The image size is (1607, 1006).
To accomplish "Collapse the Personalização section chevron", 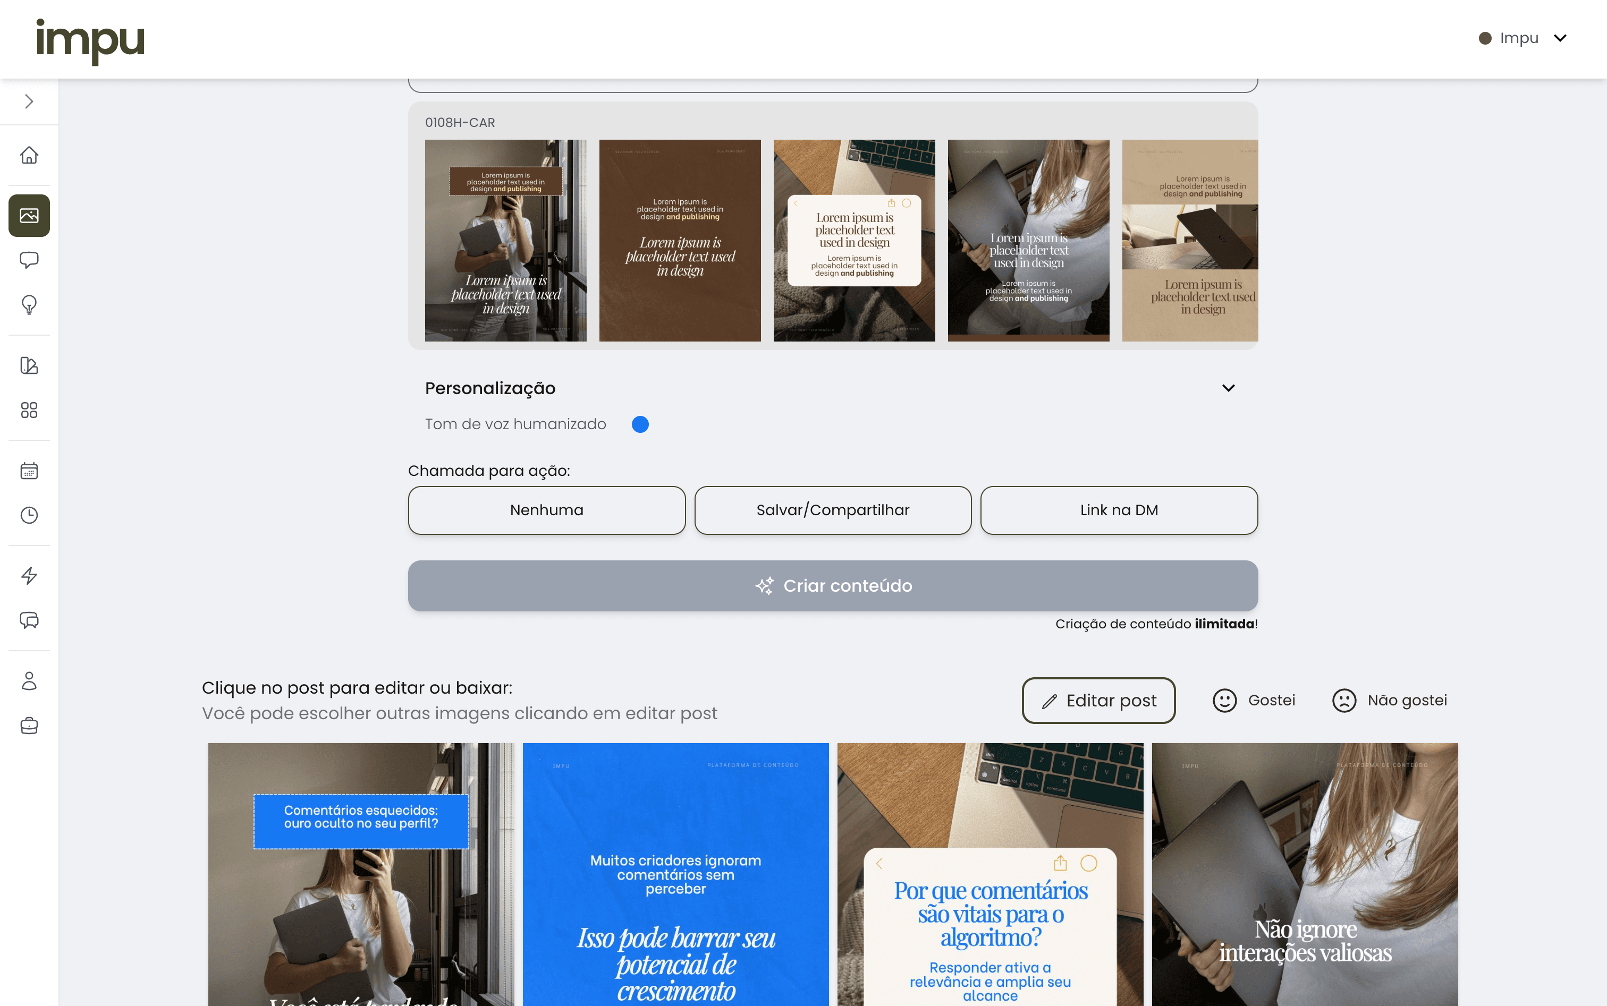I will 1228,388.
